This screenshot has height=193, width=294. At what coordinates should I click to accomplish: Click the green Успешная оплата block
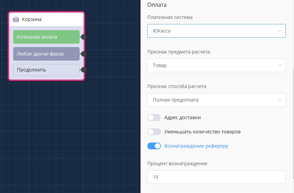(46, 37)
